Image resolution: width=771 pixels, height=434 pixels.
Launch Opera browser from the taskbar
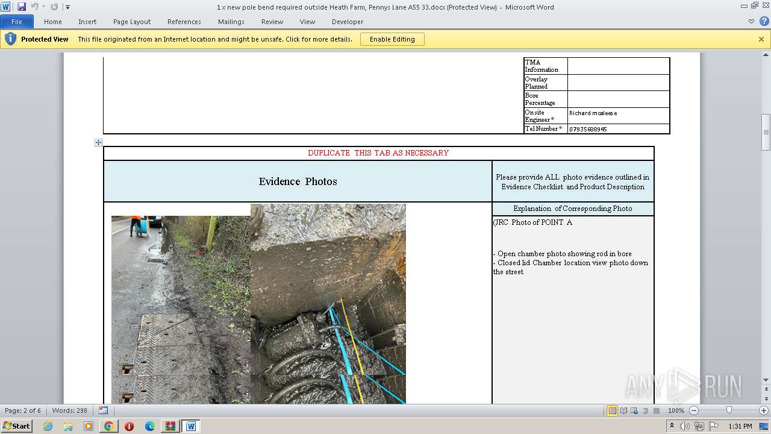pos(130,426)
